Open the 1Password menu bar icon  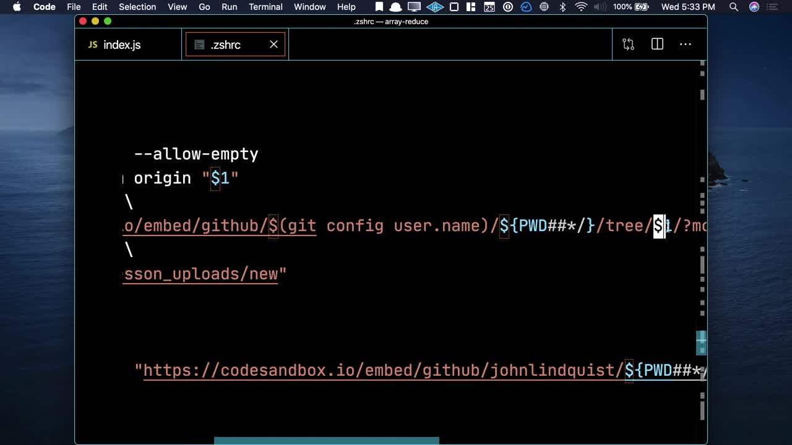[x=508, y=7]
